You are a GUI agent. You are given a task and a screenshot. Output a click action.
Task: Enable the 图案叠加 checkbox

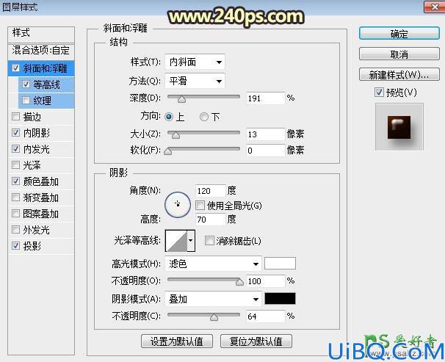pyautogui.click(x=16, y=214)
